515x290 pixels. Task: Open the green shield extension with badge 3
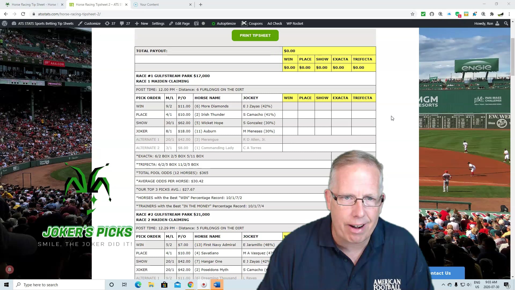pos(458,14)
